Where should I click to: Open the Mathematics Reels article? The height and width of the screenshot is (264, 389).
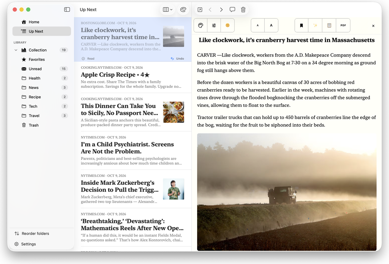click(133, 227)
